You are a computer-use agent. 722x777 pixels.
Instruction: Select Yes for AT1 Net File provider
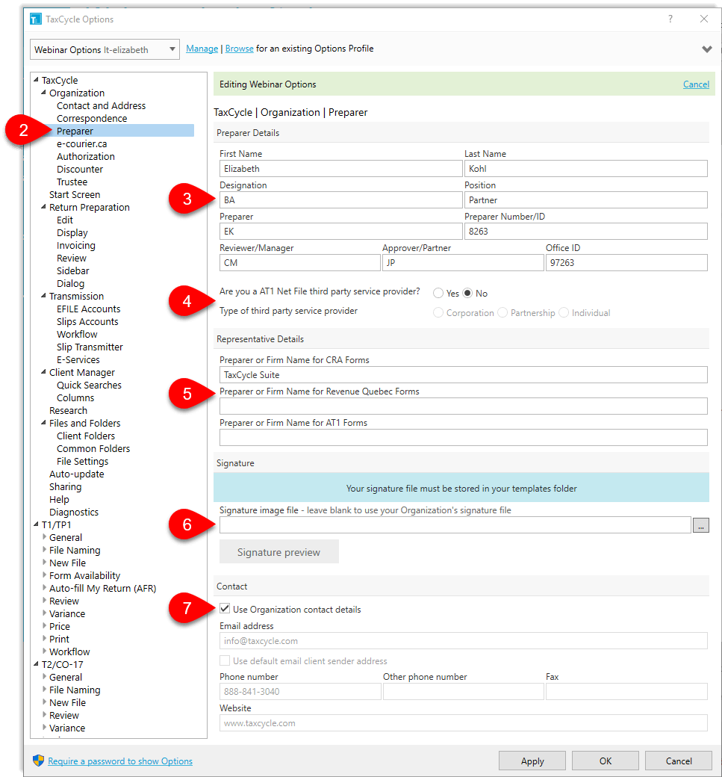[438, 294]
